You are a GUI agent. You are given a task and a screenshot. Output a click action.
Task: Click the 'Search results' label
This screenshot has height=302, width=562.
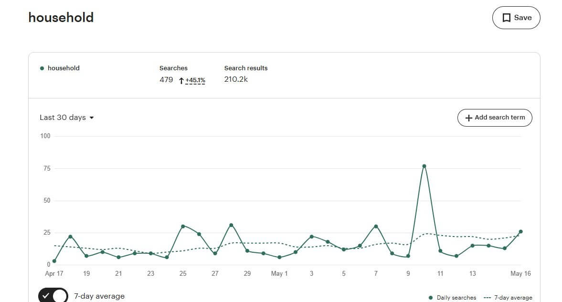(246, 68)
